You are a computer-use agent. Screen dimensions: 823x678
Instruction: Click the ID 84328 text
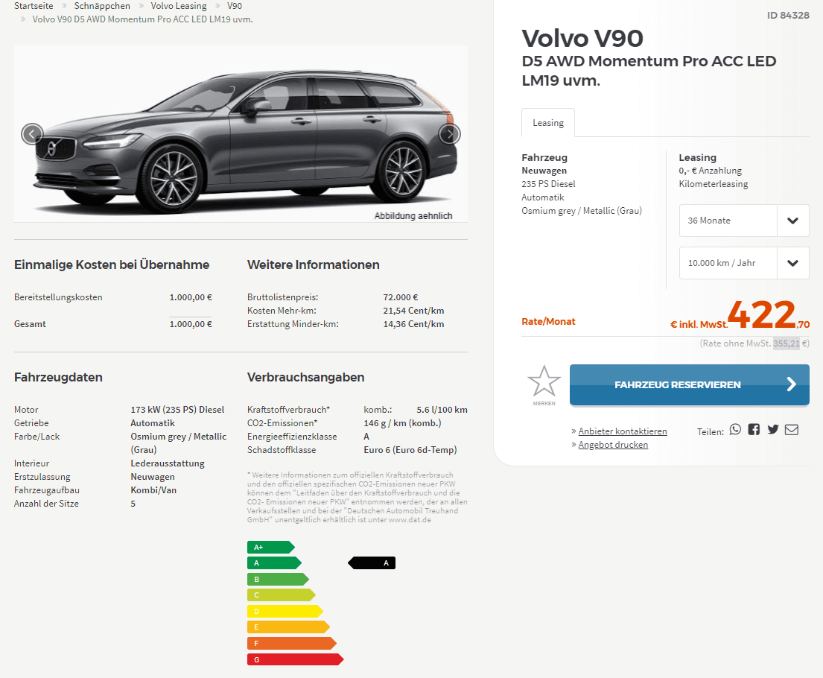pyautogui.click(x=788, y=15)
